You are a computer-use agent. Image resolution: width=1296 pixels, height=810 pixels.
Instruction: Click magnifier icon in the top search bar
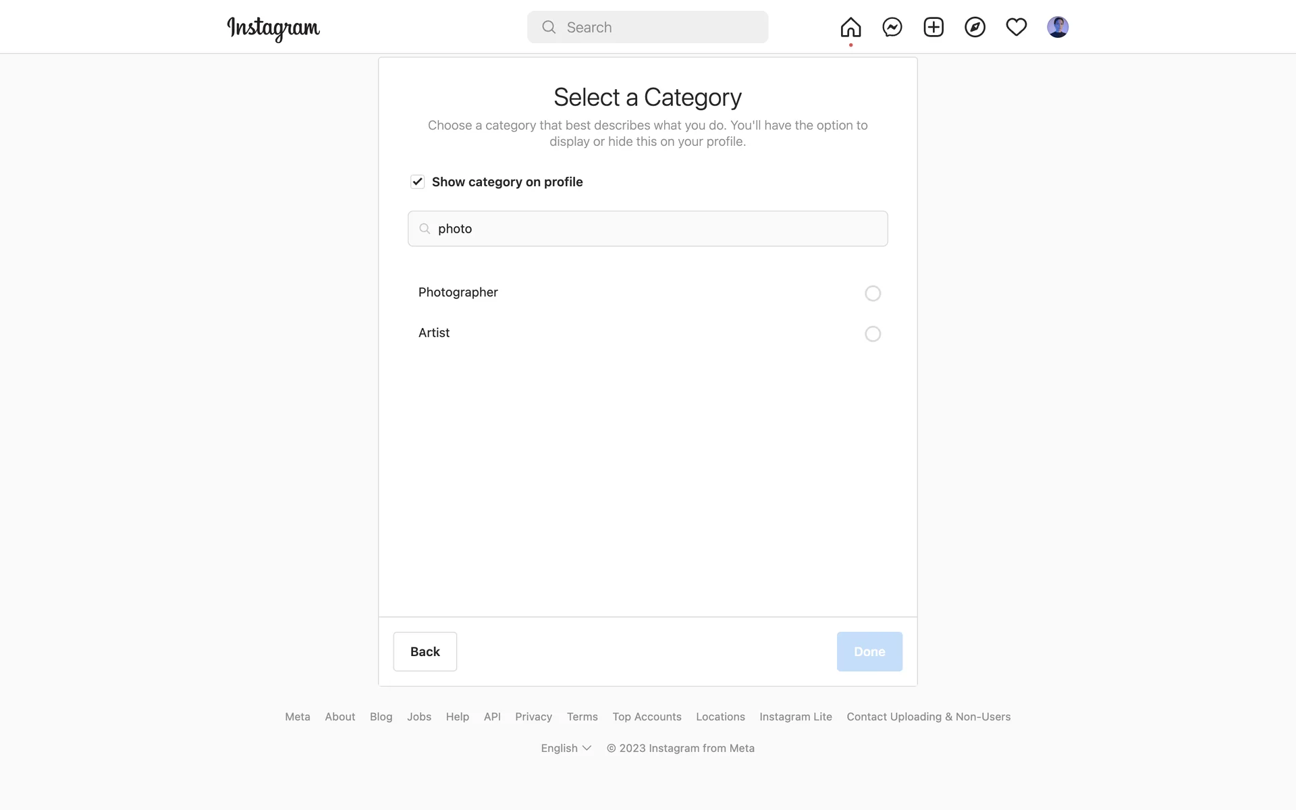(x=549, y=28)
